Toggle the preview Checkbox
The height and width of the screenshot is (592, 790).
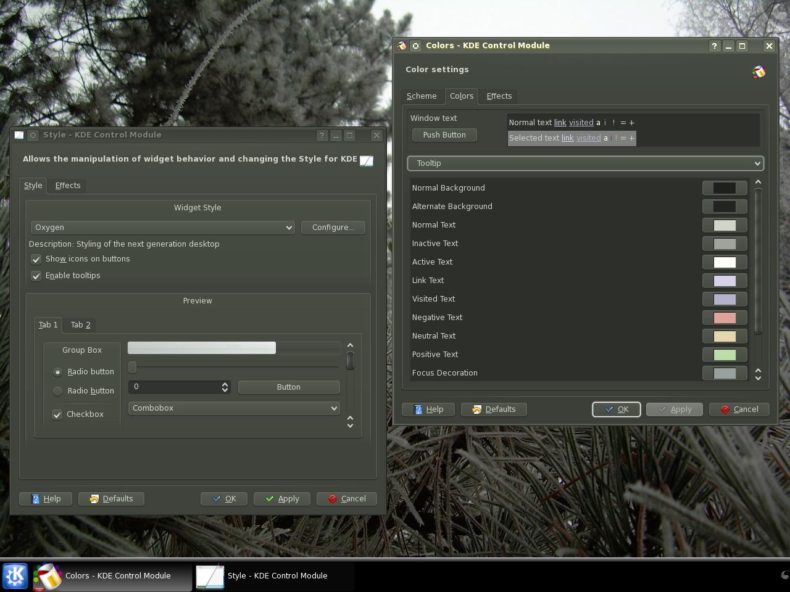(x=57, y=414)
